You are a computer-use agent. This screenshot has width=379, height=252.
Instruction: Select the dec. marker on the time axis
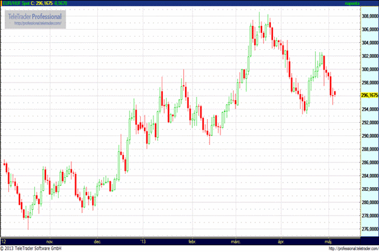[x=97, y=241]
